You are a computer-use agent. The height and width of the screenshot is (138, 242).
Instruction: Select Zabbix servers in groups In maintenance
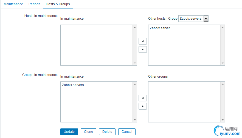(73, 85)
